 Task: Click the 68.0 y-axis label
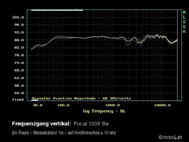click(x=19, y=70)
